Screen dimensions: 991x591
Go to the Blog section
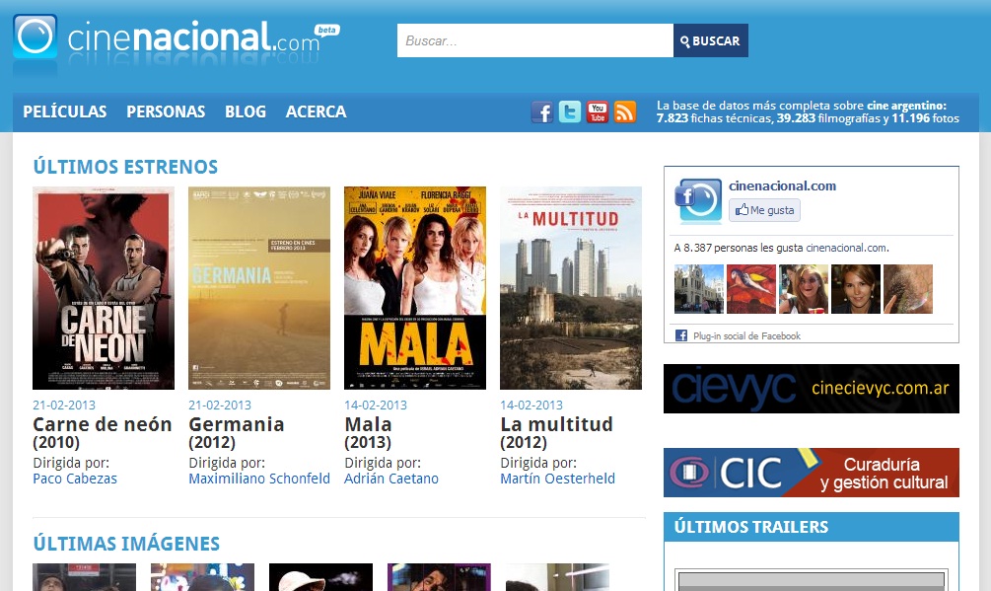pyautogui.click(x=246, y=111)
